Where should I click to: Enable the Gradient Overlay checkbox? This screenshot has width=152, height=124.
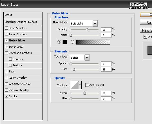pyautogui.click(x=6, y=84)
